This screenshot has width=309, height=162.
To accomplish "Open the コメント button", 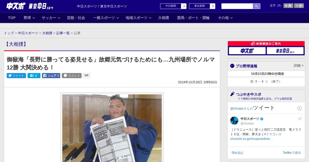I will (72, 76).
